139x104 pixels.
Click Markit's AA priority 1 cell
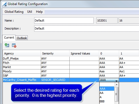[129, 67]
